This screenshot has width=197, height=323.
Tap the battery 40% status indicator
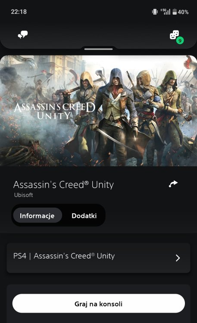180,12
